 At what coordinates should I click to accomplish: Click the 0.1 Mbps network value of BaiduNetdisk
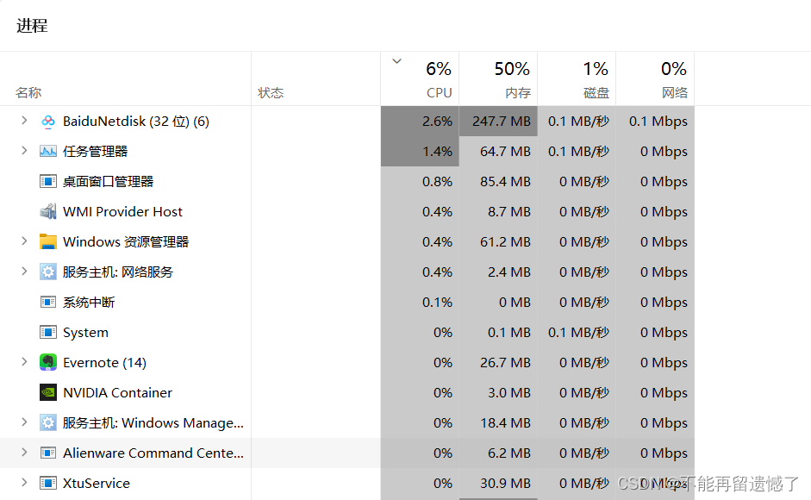point(658,121)
